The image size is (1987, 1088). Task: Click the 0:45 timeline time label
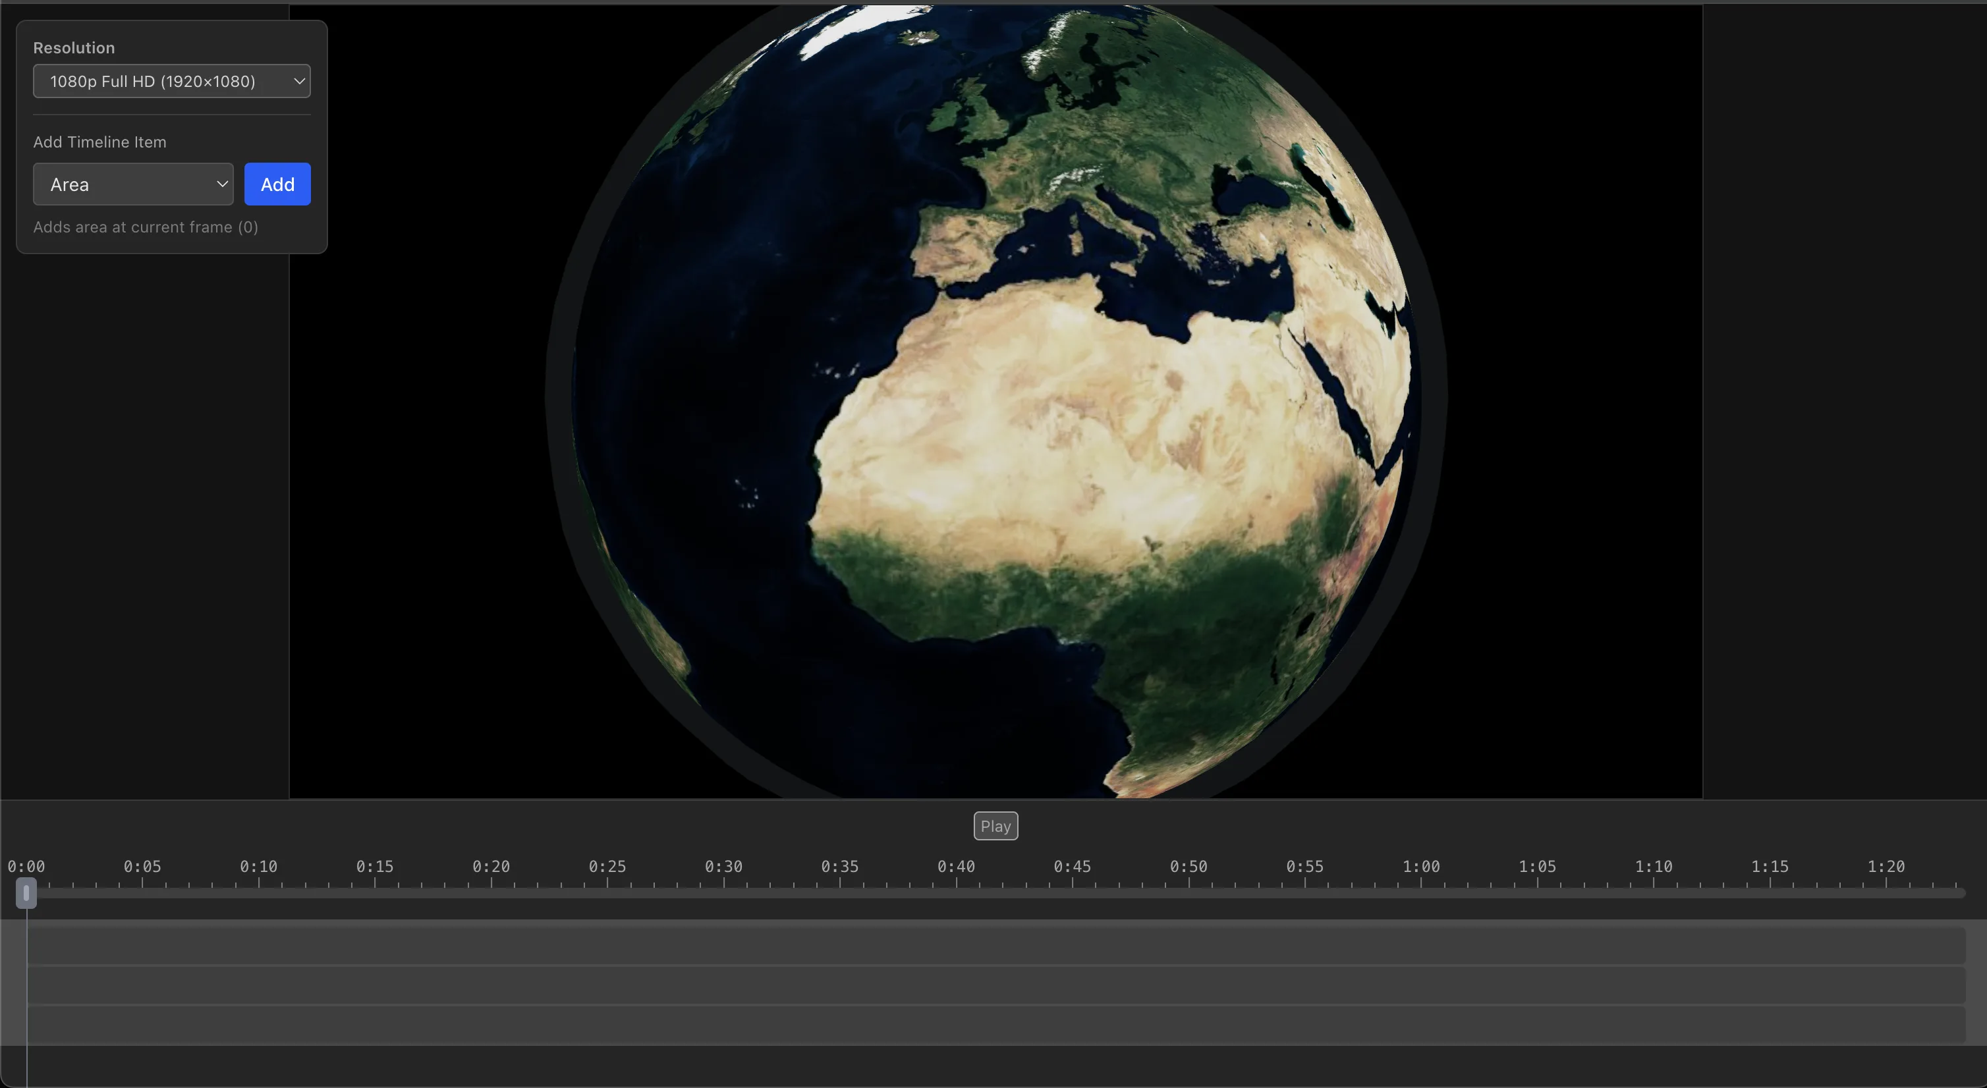click(x=1072, y=866)
